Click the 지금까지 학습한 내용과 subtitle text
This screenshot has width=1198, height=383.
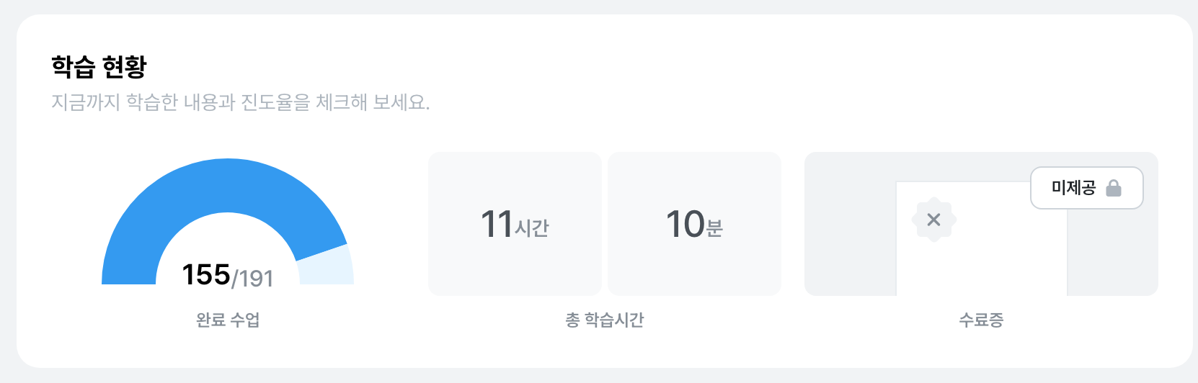click(143, 102)
